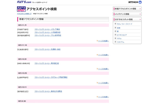Click the NTT East Japan logo
Viewport: 159px width, 104px height.
tap(135, 2)
